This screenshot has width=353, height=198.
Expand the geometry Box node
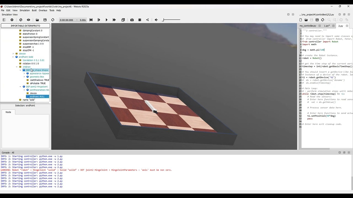click(24, 77)
